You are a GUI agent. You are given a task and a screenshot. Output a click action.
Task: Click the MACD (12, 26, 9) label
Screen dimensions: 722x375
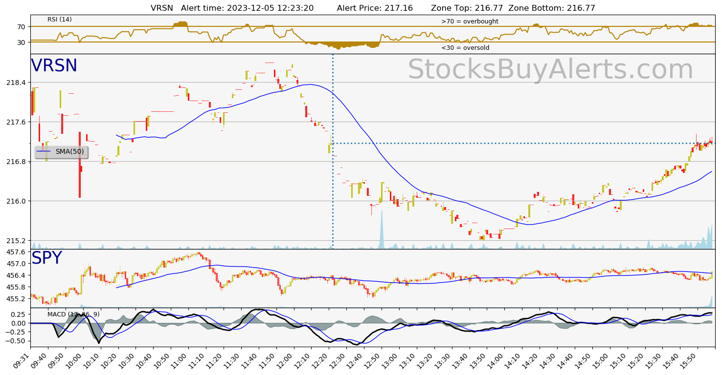73,314
